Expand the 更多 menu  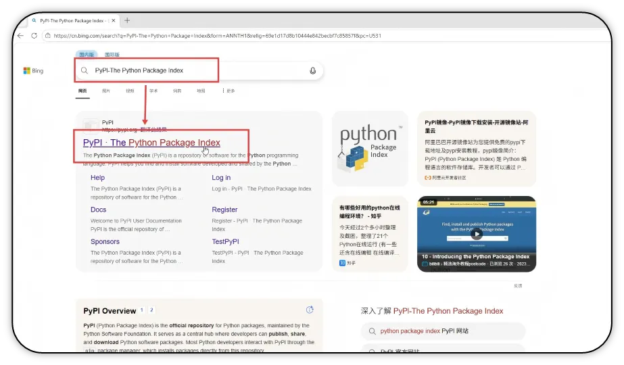(229, 91)
